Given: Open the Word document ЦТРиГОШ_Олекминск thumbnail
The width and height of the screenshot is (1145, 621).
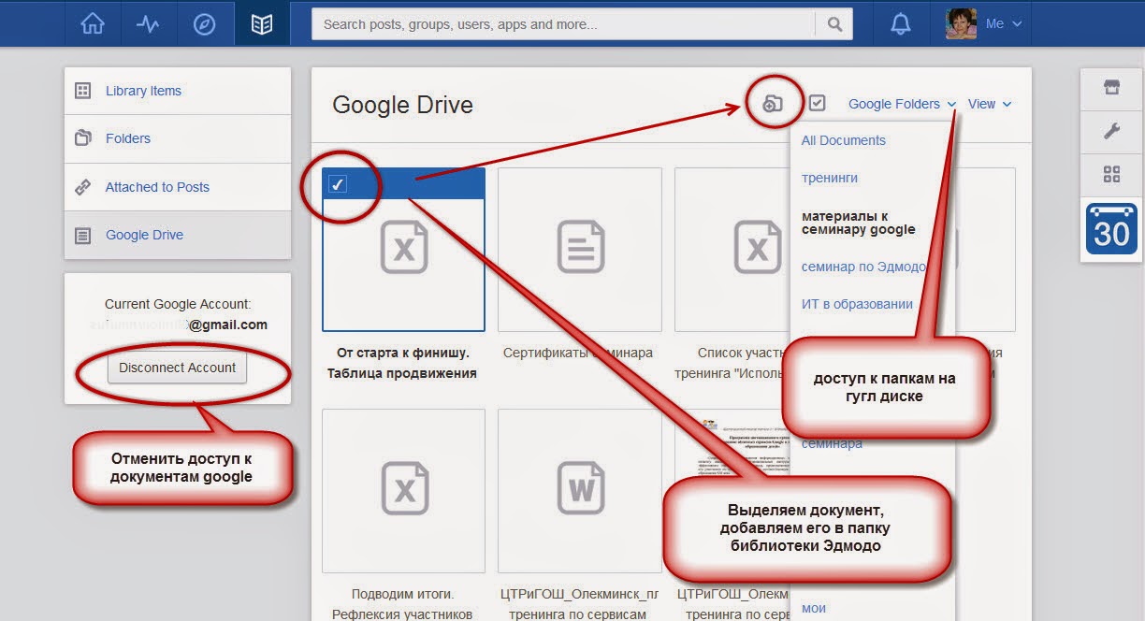Looking at the screenshot, I should click(579, 490).
